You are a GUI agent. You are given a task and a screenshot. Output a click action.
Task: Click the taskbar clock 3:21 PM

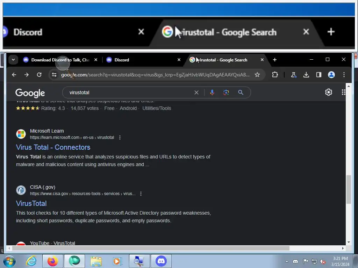(x=340, y=259)
